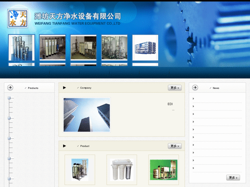Collapse the third Products tree node
Screen dimensions: 250x187
click(9, 138)
